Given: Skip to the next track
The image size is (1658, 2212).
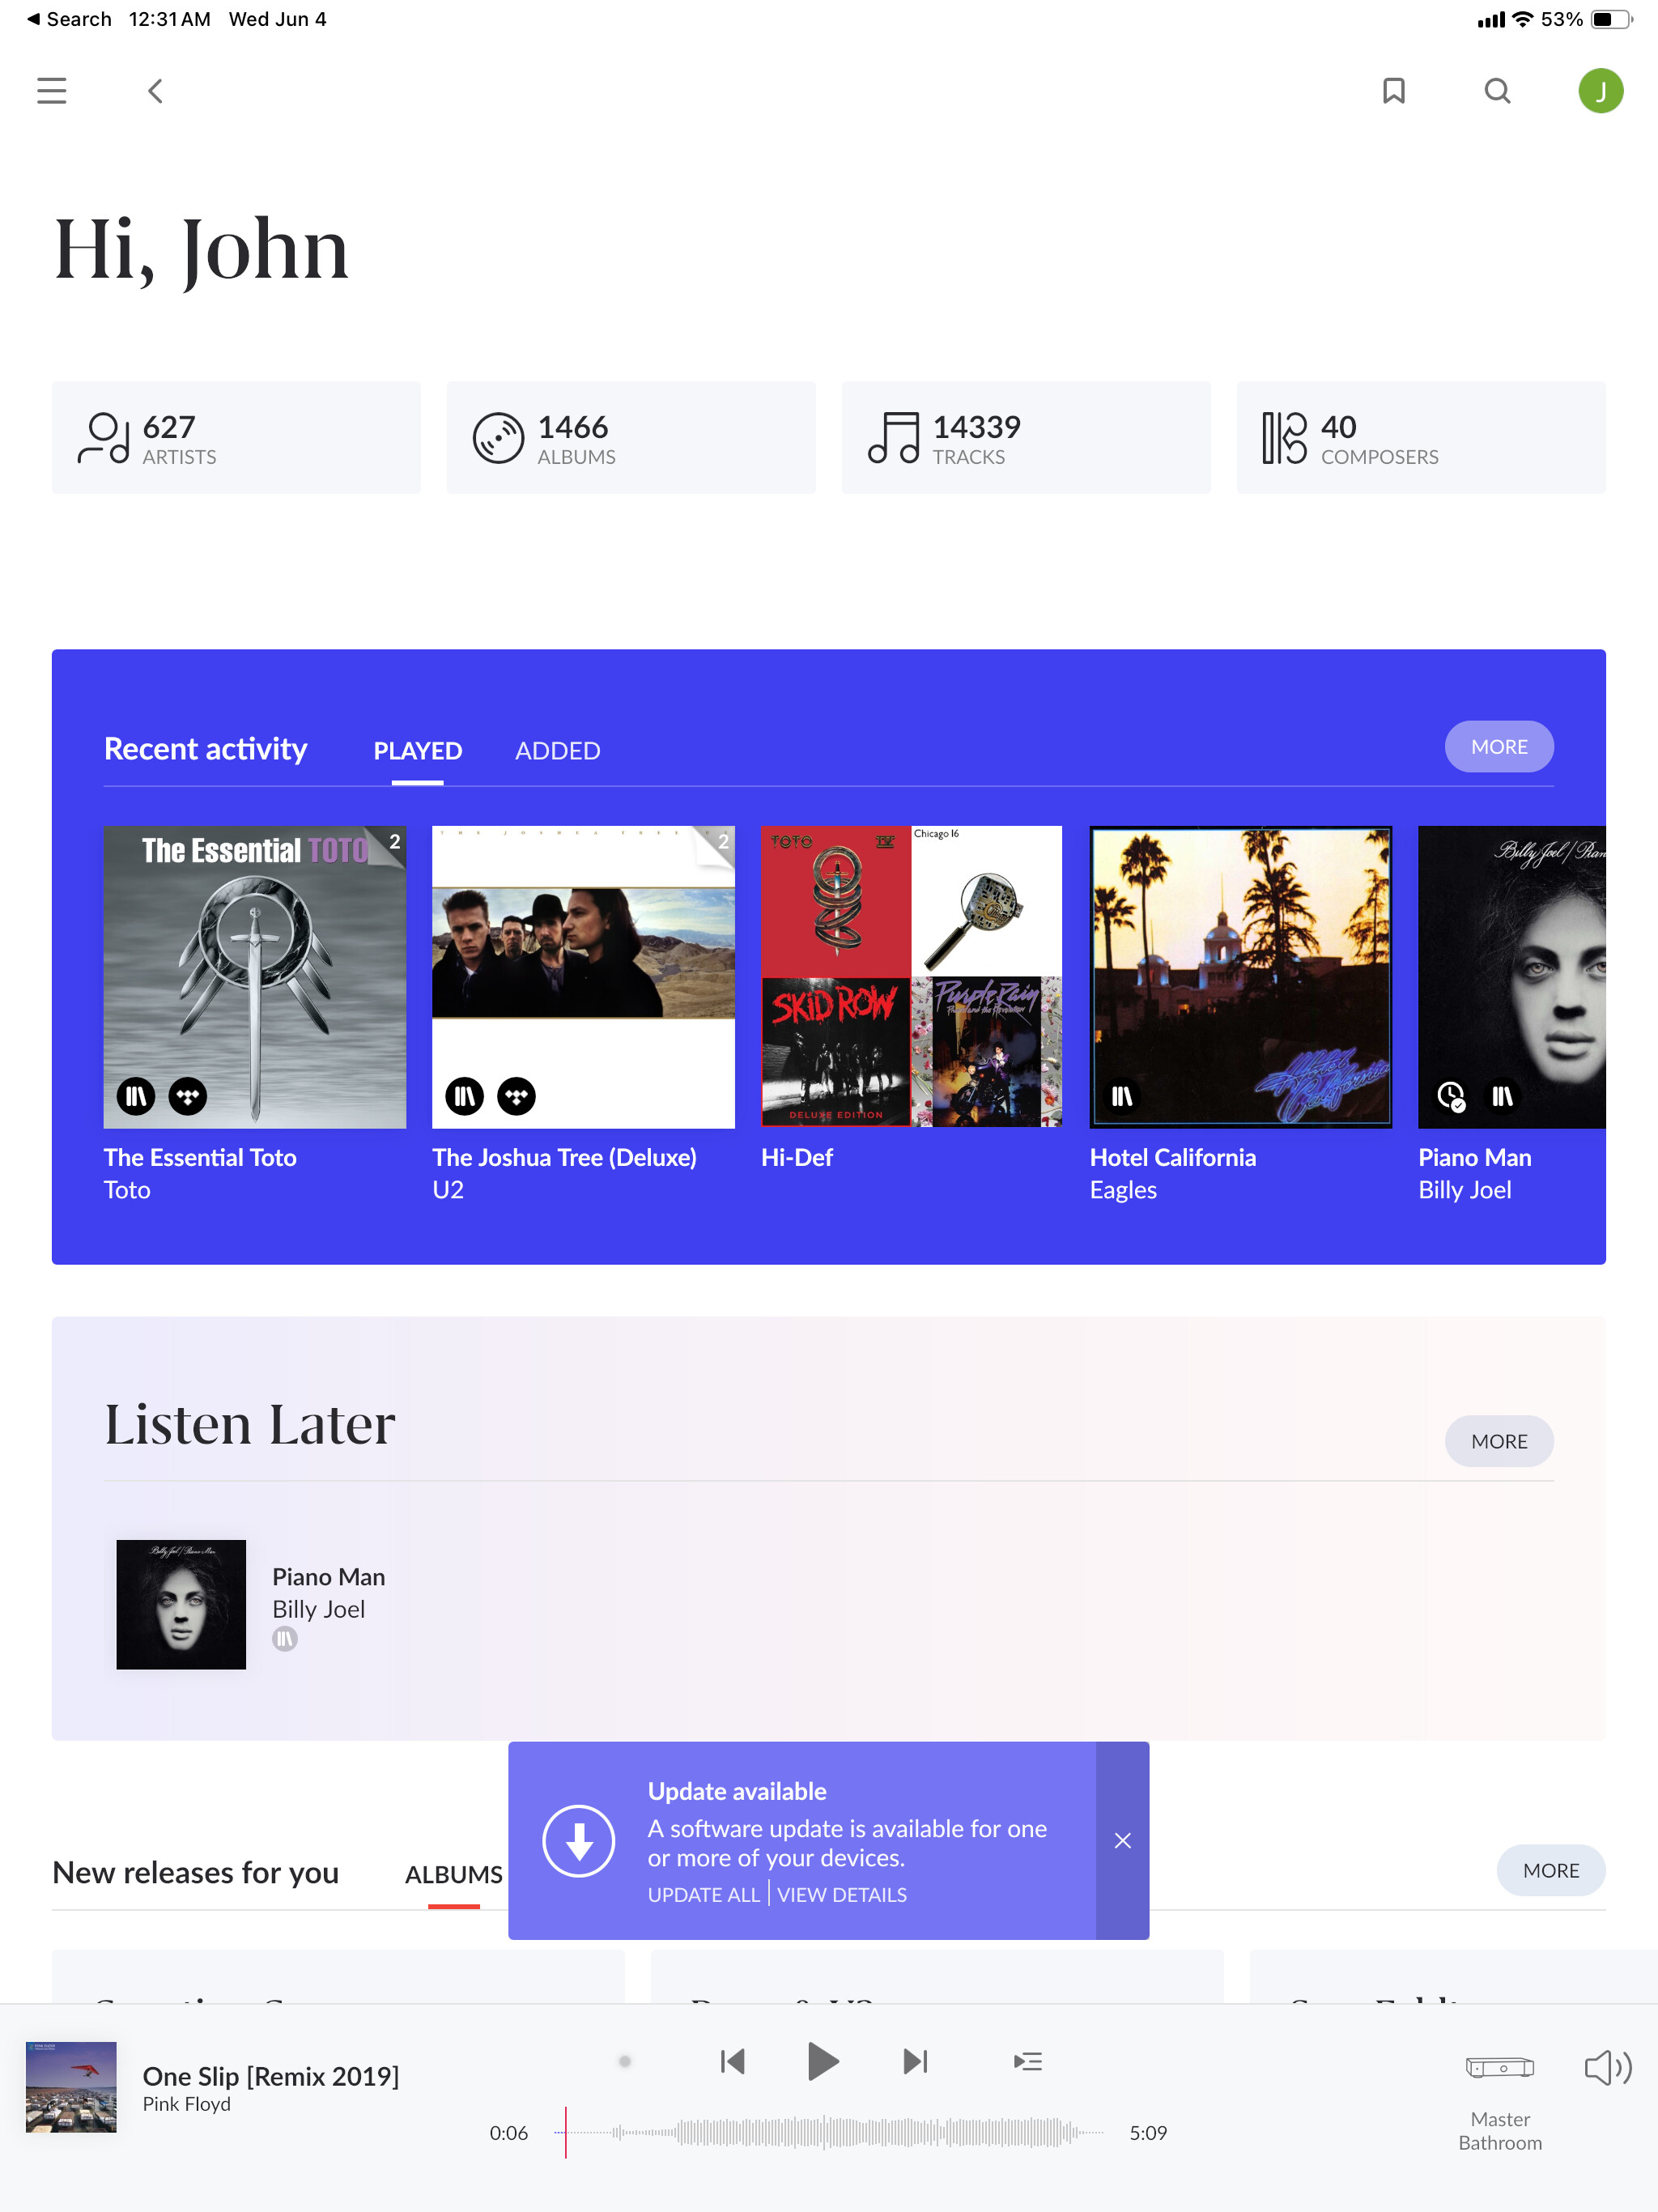Looking at the screenshot, I should pyautogui.click(x=915, y=2061).
